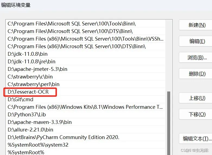Move entry up with 上移(U)

tap(196, 98)
